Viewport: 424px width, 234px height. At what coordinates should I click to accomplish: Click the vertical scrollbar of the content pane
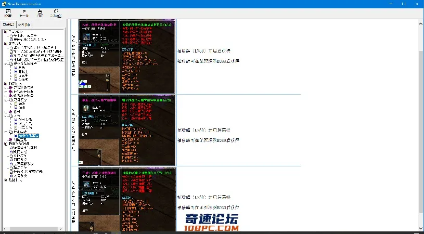click(x=421, y=125)
